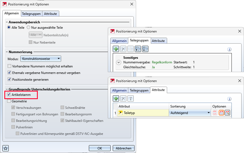244x153 pixels.
Task: Click the info icon in Teilegruppen dialog
Action: (x=229, y=49)
